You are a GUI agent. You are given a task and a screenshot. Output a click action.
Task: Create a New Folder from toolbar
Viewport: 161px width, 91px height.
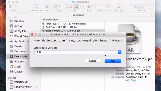point(36,7)
